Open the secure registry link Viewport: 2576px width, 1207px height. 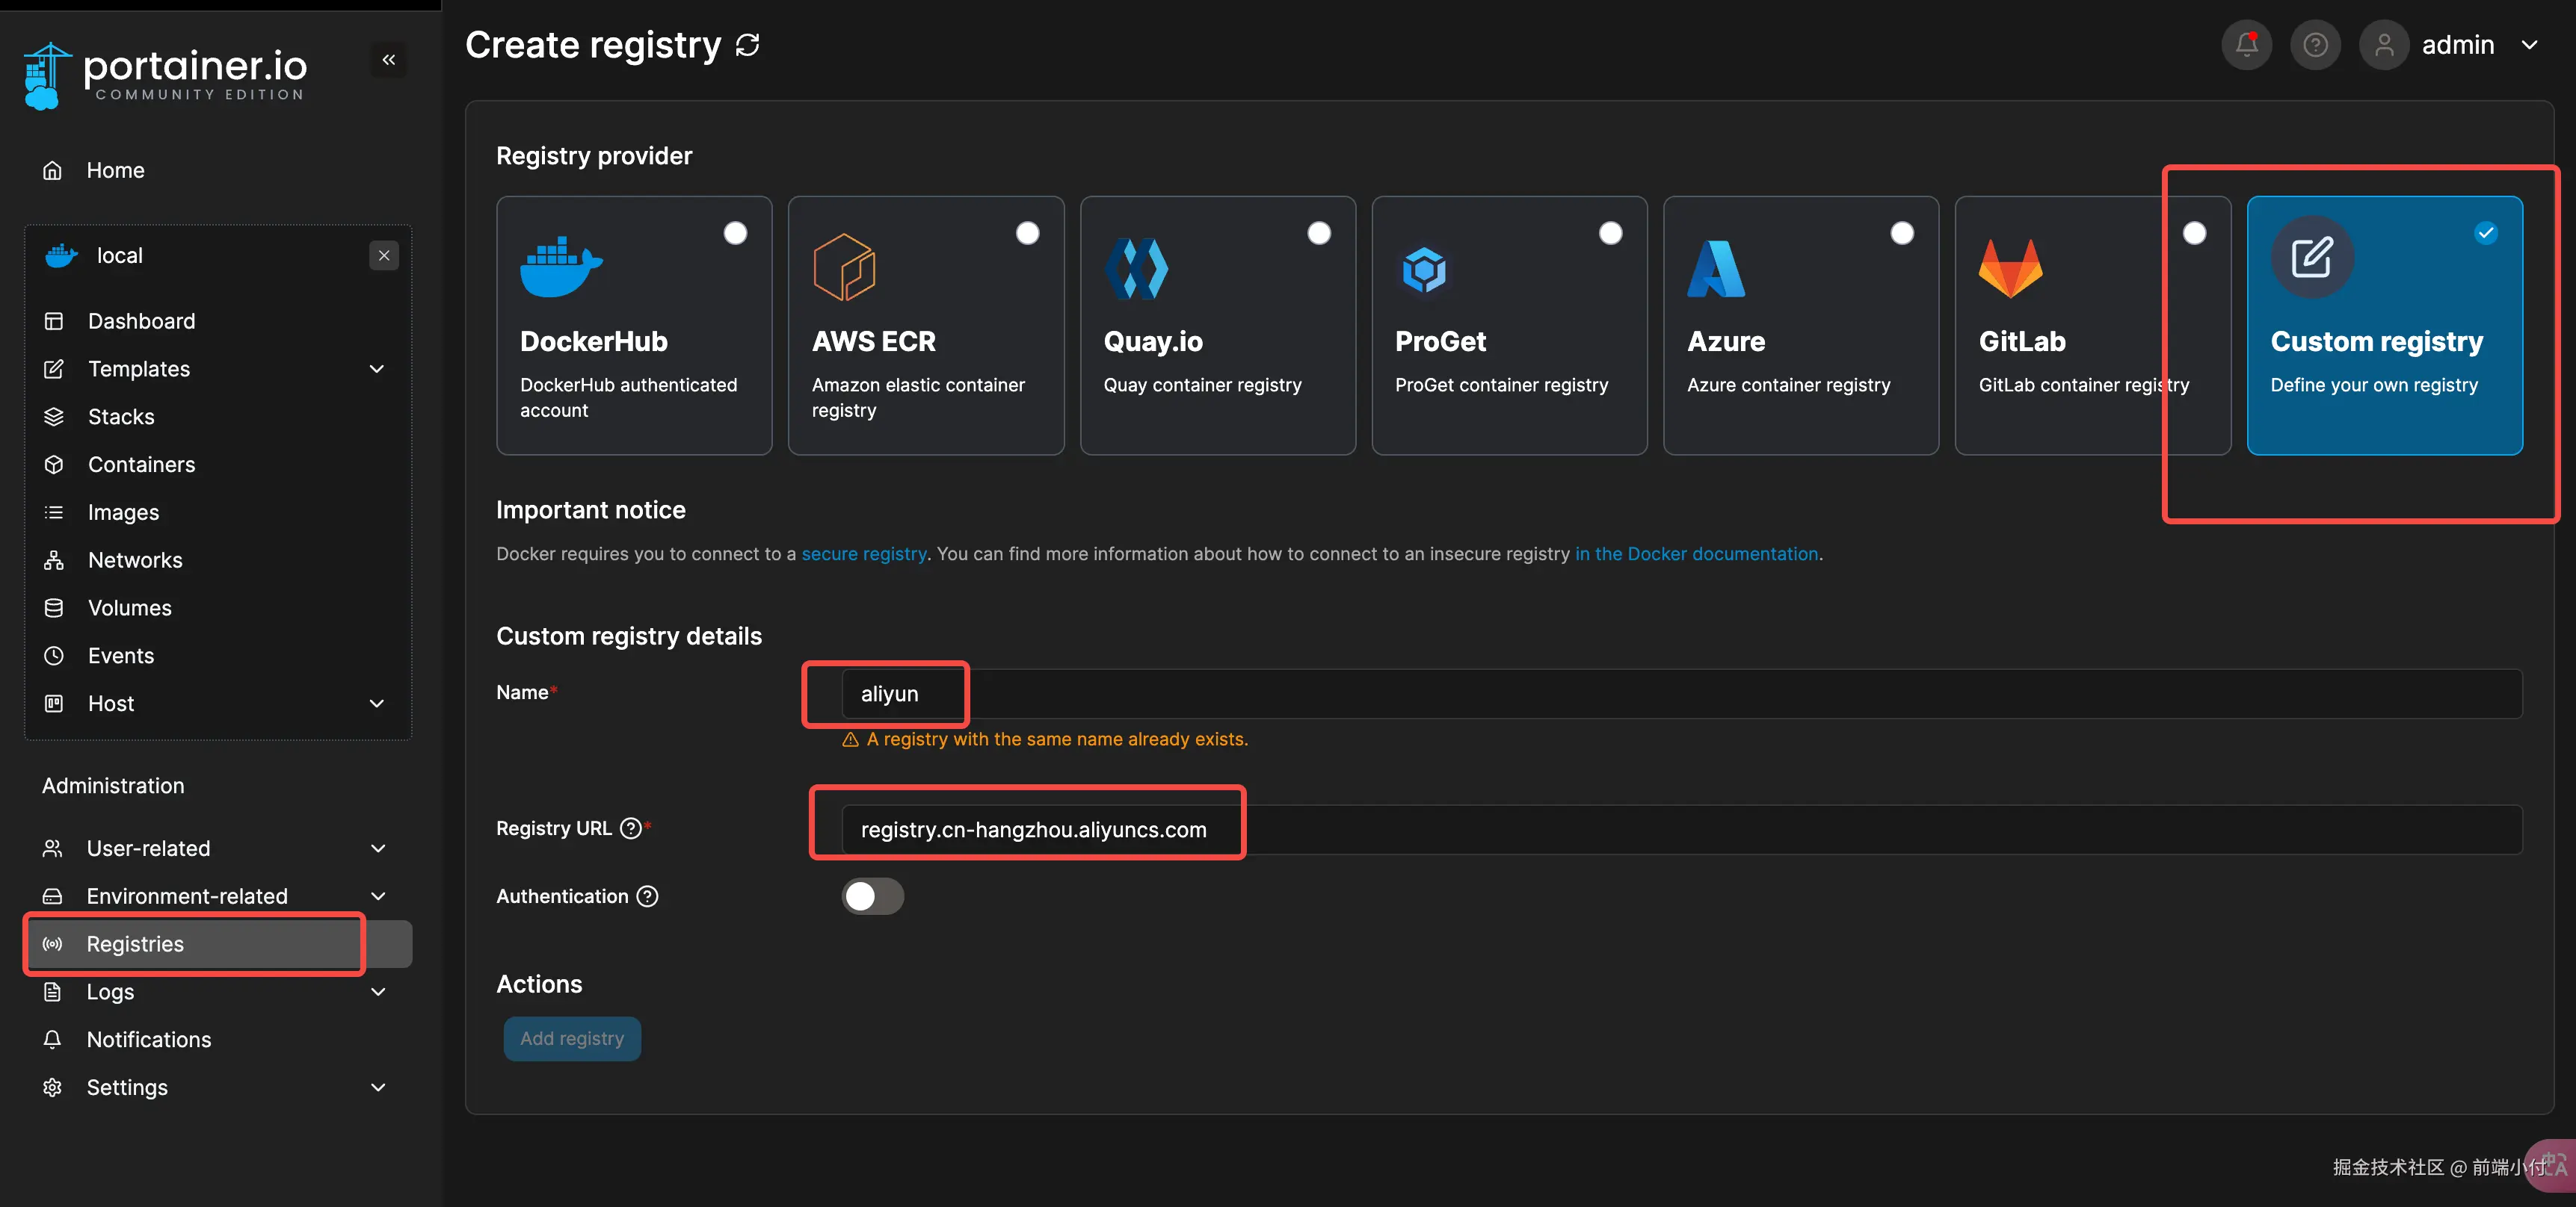[864, 553]
